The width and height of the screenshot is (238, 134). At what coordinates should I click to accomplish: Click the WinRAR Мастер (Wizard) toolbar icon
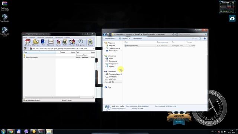click(x=72, y=42)
